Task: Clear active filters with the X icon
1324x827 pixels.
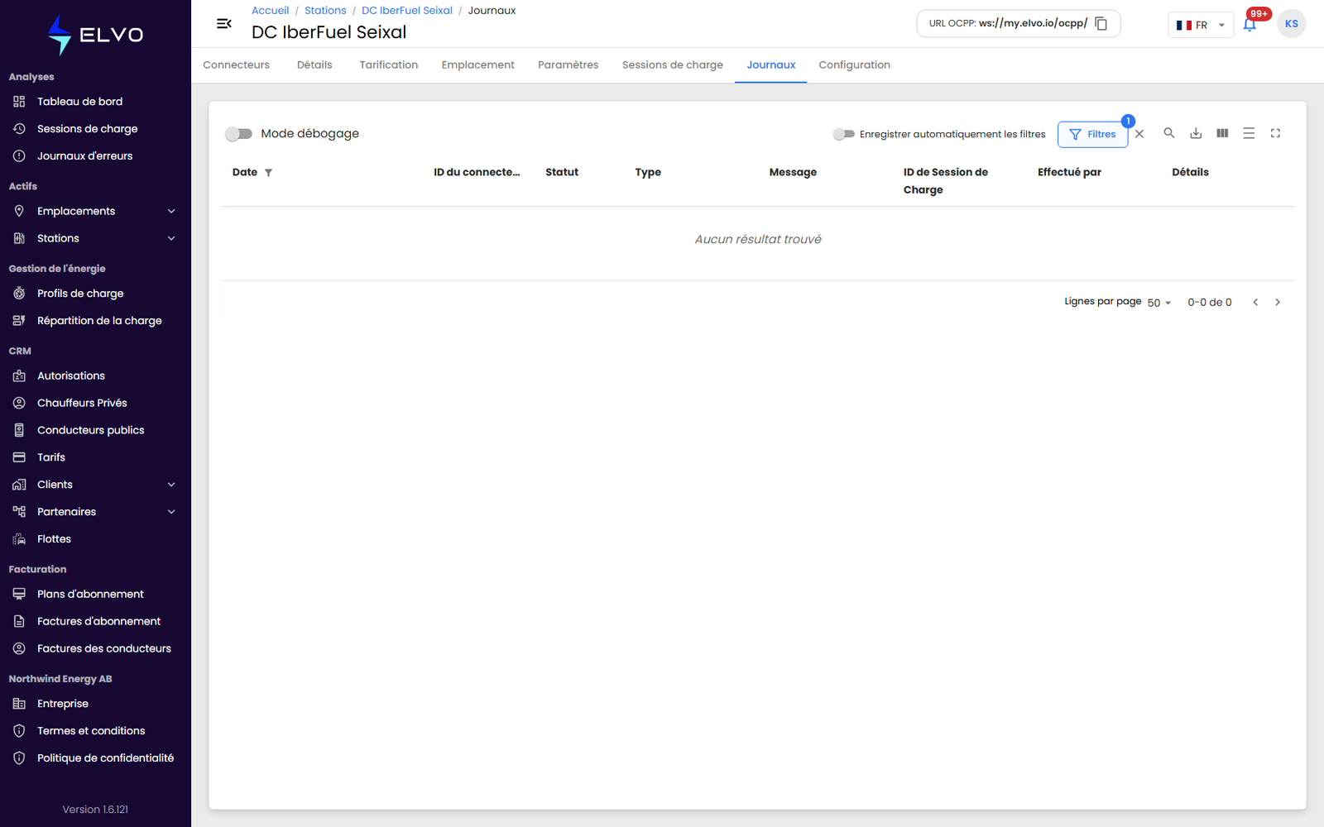Action: pyautogui.click(x=1139, y=134)
